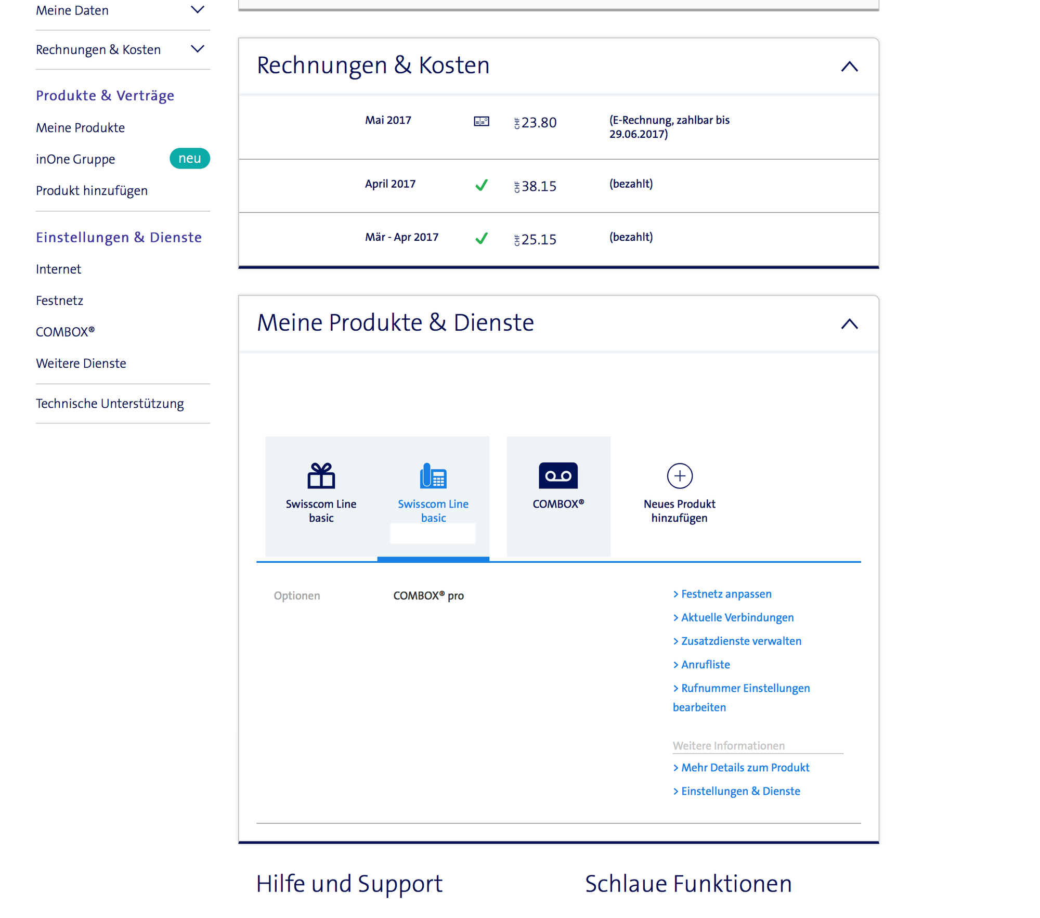Click the Hilfe und Support heading

click(x=349, y=884)
